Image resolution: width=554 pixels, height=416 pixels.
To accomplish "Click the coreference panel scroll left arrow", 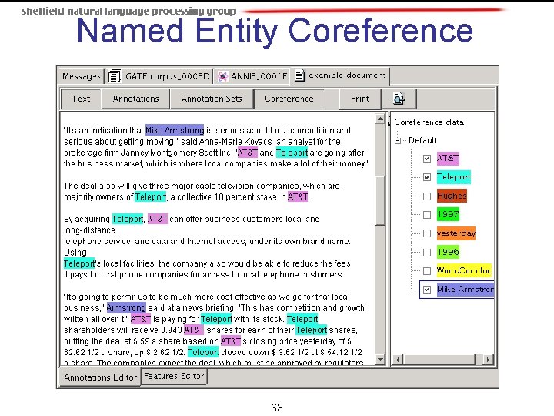I will point(398,360).
